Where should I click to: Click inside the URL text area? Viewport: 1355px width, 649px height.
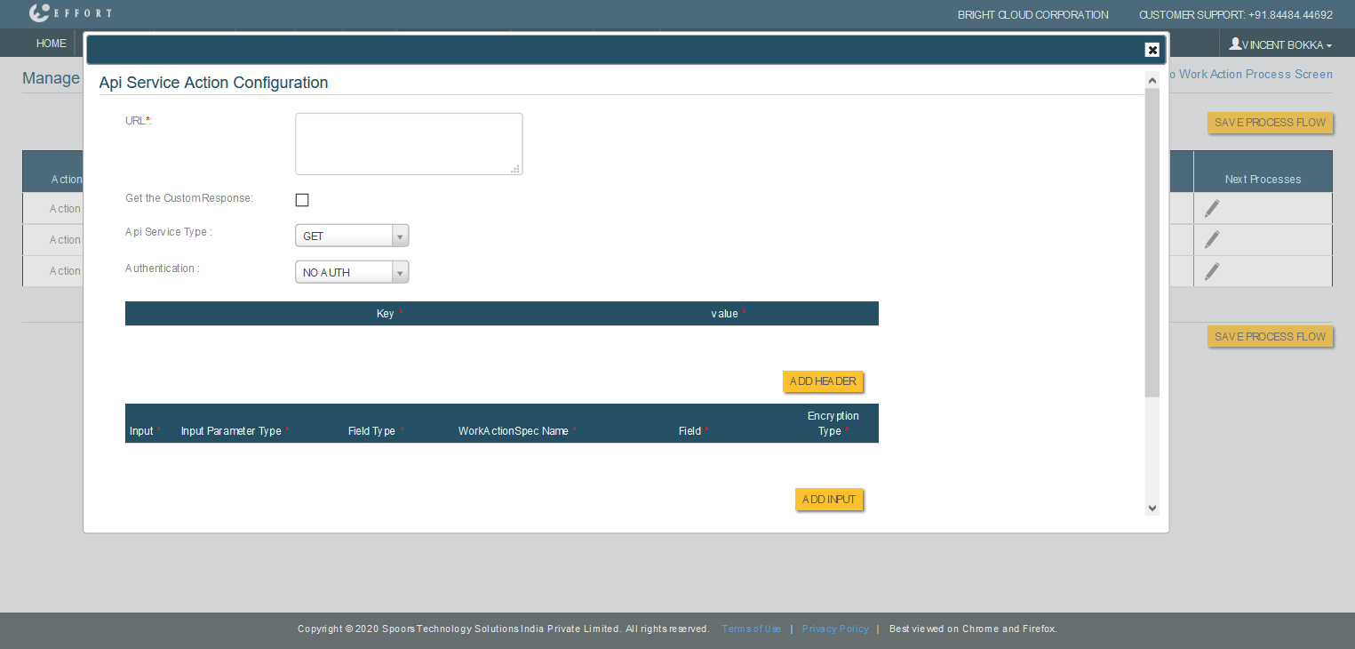409,144
